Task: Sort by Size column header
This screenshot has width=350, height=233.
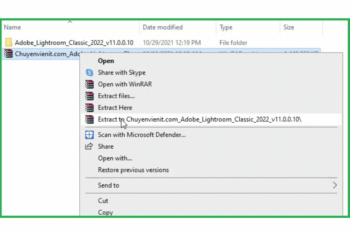Action: [289, 28]
